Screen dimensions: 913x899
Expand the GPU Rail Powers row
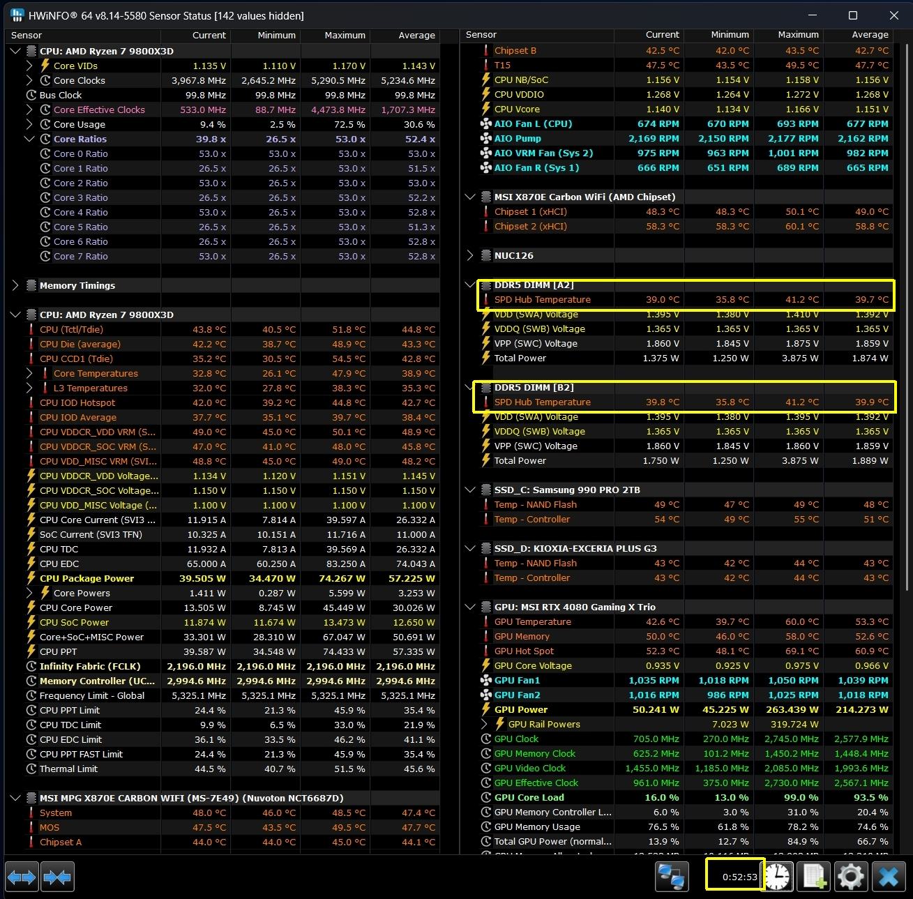[484, 724]
